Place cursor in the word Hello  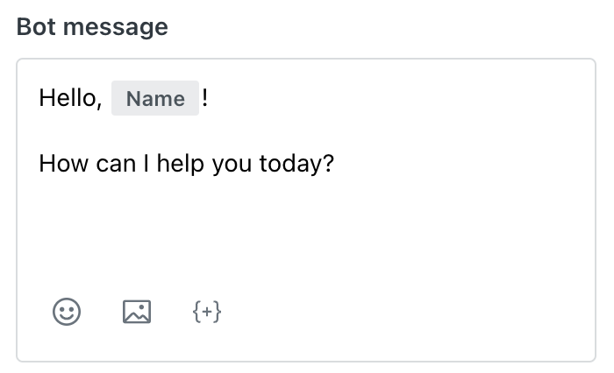67,98
